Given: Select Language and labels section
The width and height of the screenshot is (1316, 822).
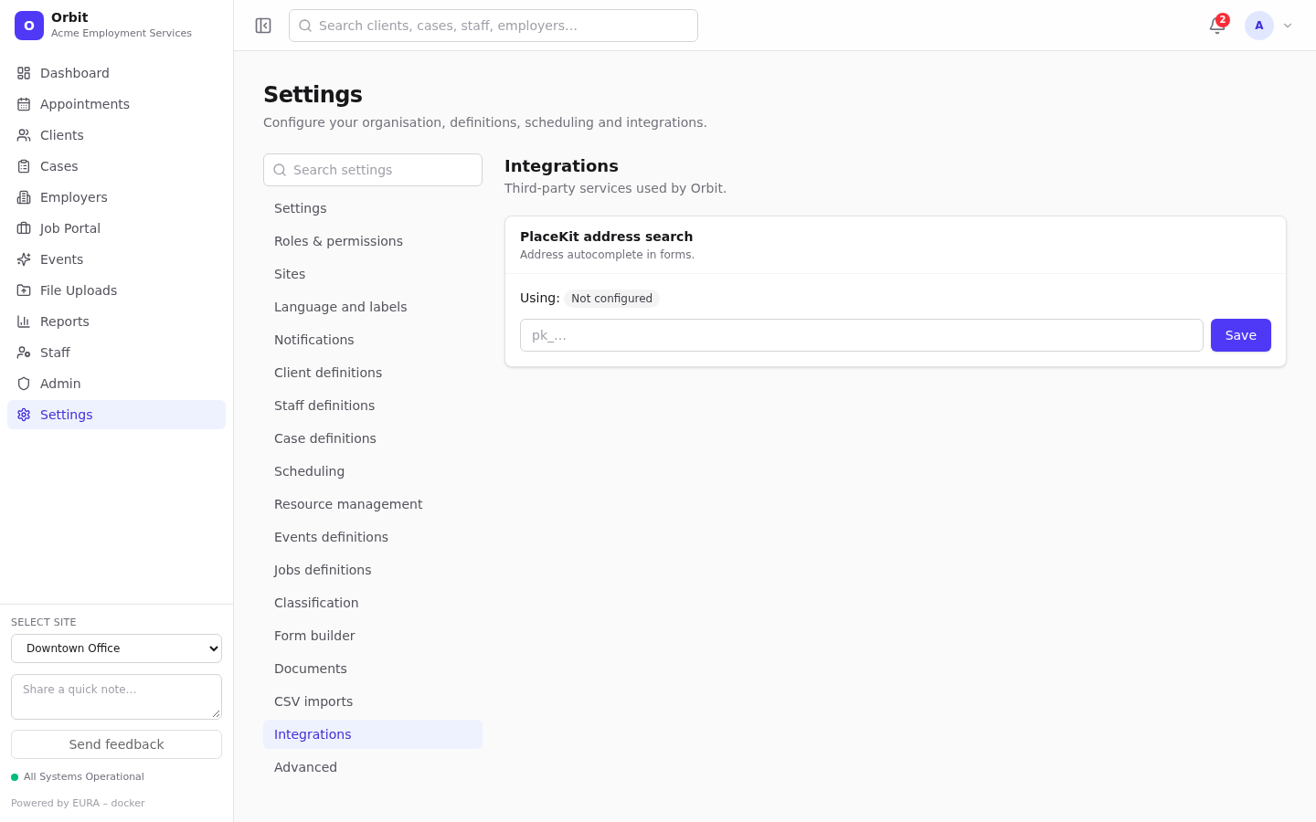Looking at the screenshot, I should click(373, 307).
